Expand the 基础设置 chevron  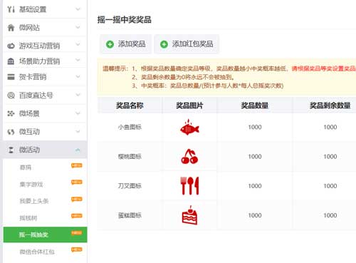pyautogui.click(x=78, y=9)
